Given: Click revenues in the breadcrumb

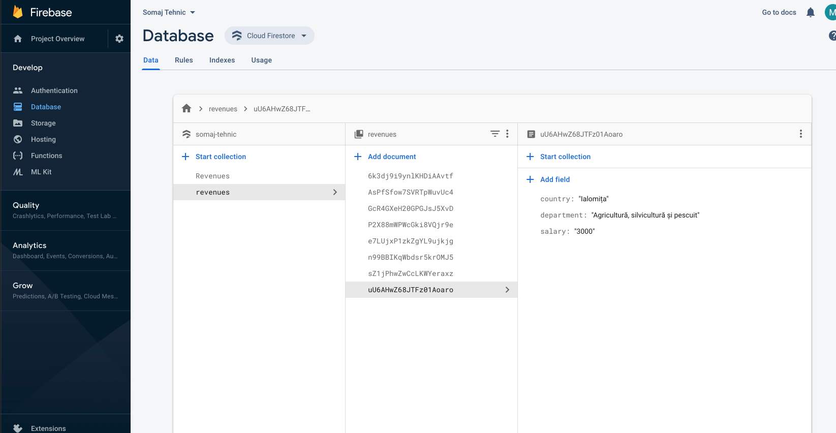Looking at the screenshot, I should pos(223,109).
